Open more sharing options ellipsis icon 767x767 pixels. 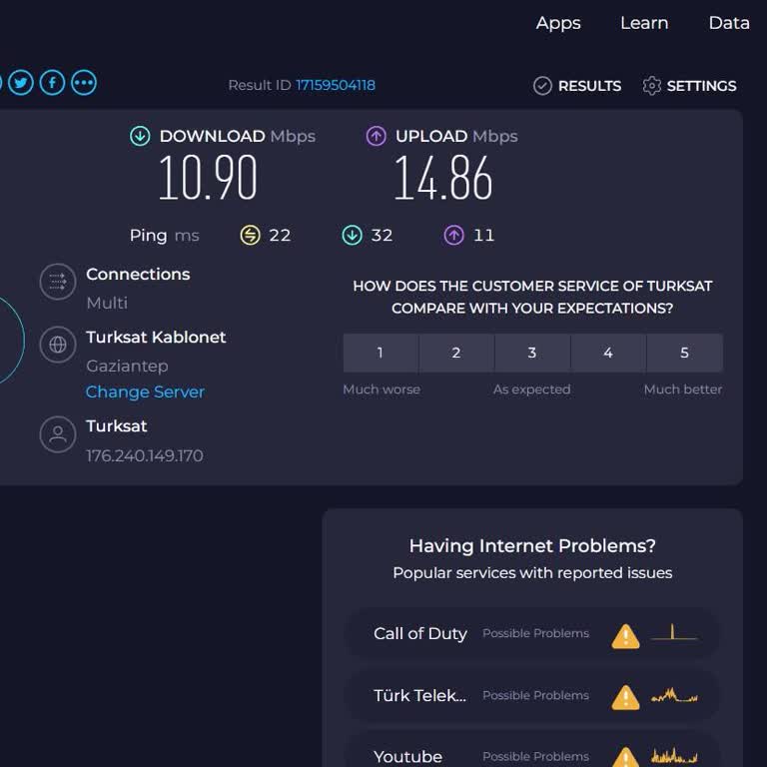84,83
